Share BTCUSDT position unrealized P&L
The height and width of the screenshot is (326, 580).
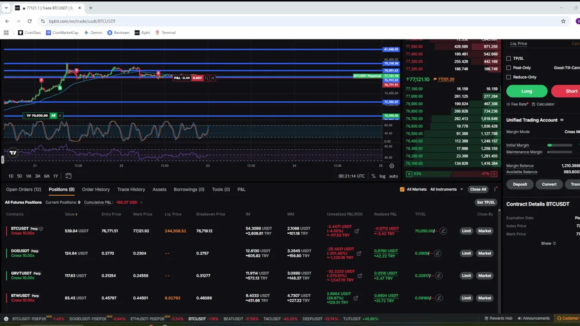click(x=357, y=231)
